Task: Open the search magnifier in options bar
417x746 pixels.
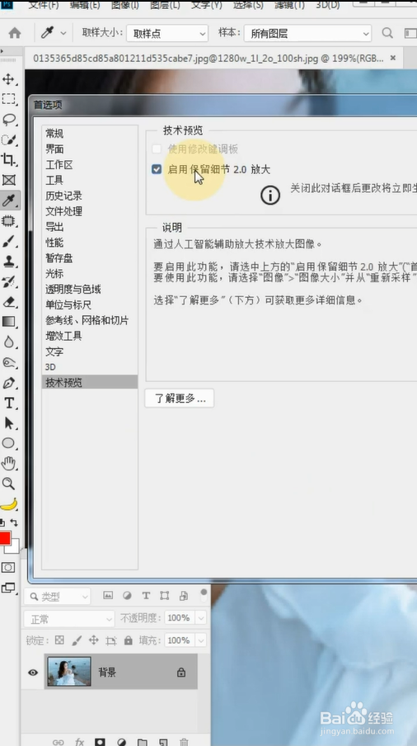Action: (387, 33)
